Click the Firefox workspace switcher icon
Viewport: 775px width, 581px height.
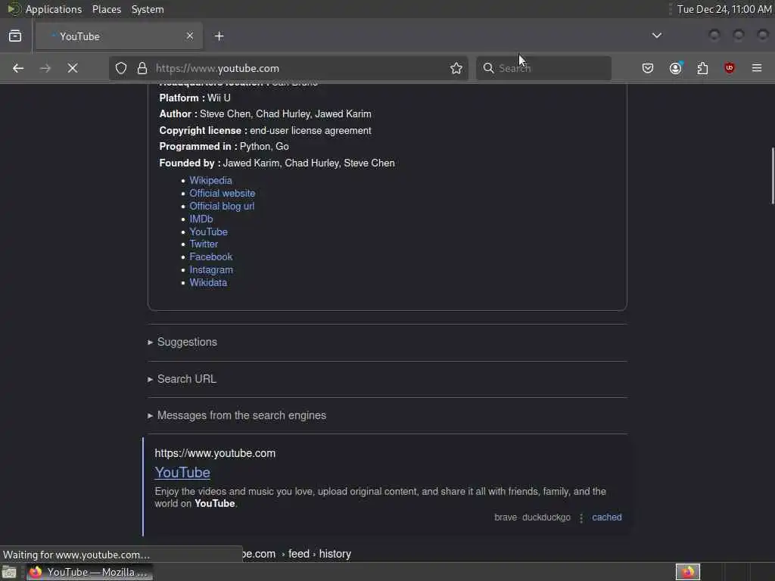687,572
